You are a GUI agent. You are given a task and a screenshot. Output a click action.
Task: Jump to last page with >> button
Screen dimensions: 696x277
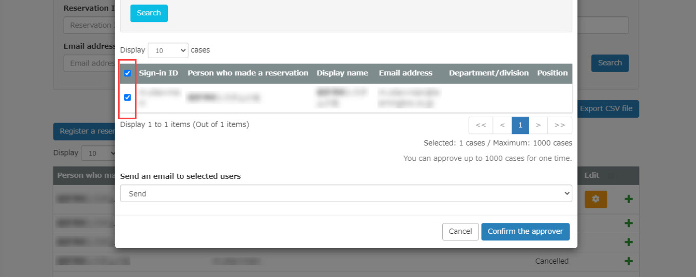pyautogui.click(x=559, y=125)
